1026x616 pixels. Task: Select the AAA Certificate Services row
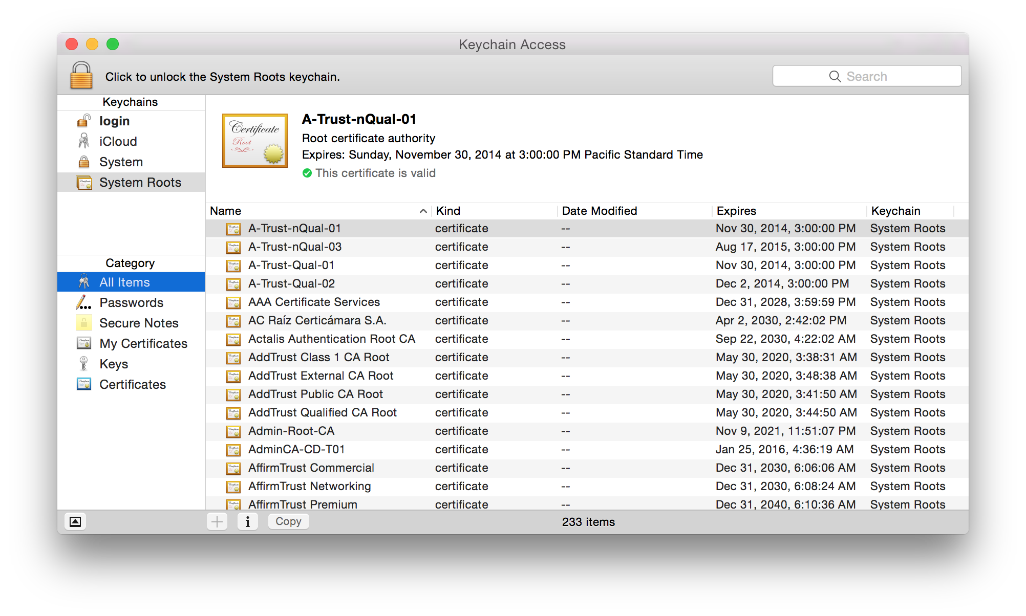click(587, 302)
